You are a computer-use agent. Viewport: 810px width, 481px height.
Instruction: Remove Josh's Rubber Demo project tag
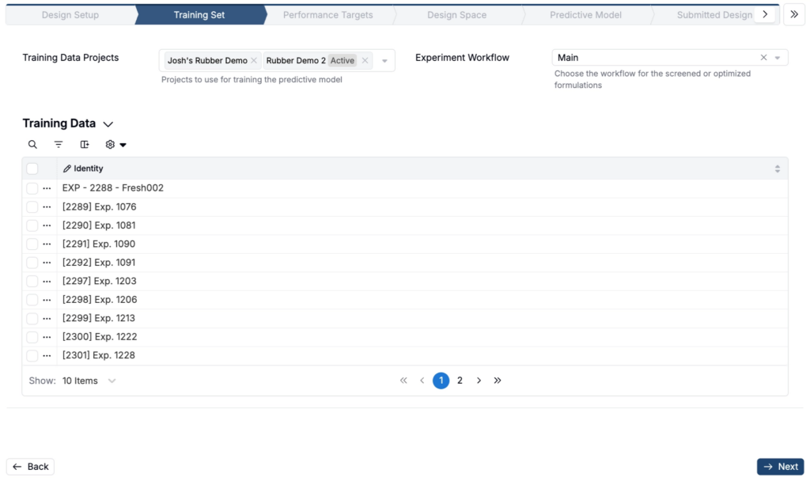pyautogui.click(x=254, y=60)
